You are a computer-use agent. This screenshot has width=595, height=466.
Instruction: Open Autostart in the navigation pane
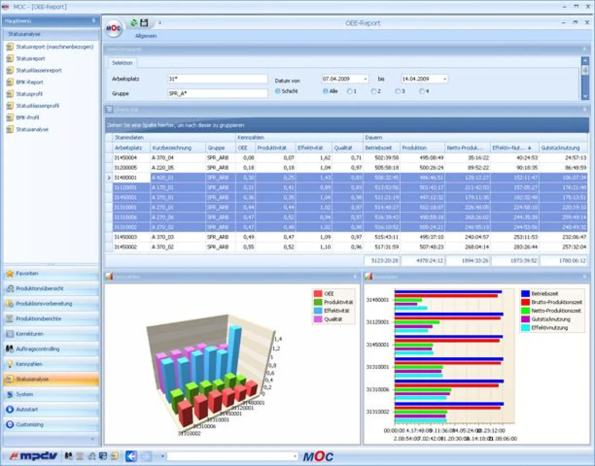10,409
